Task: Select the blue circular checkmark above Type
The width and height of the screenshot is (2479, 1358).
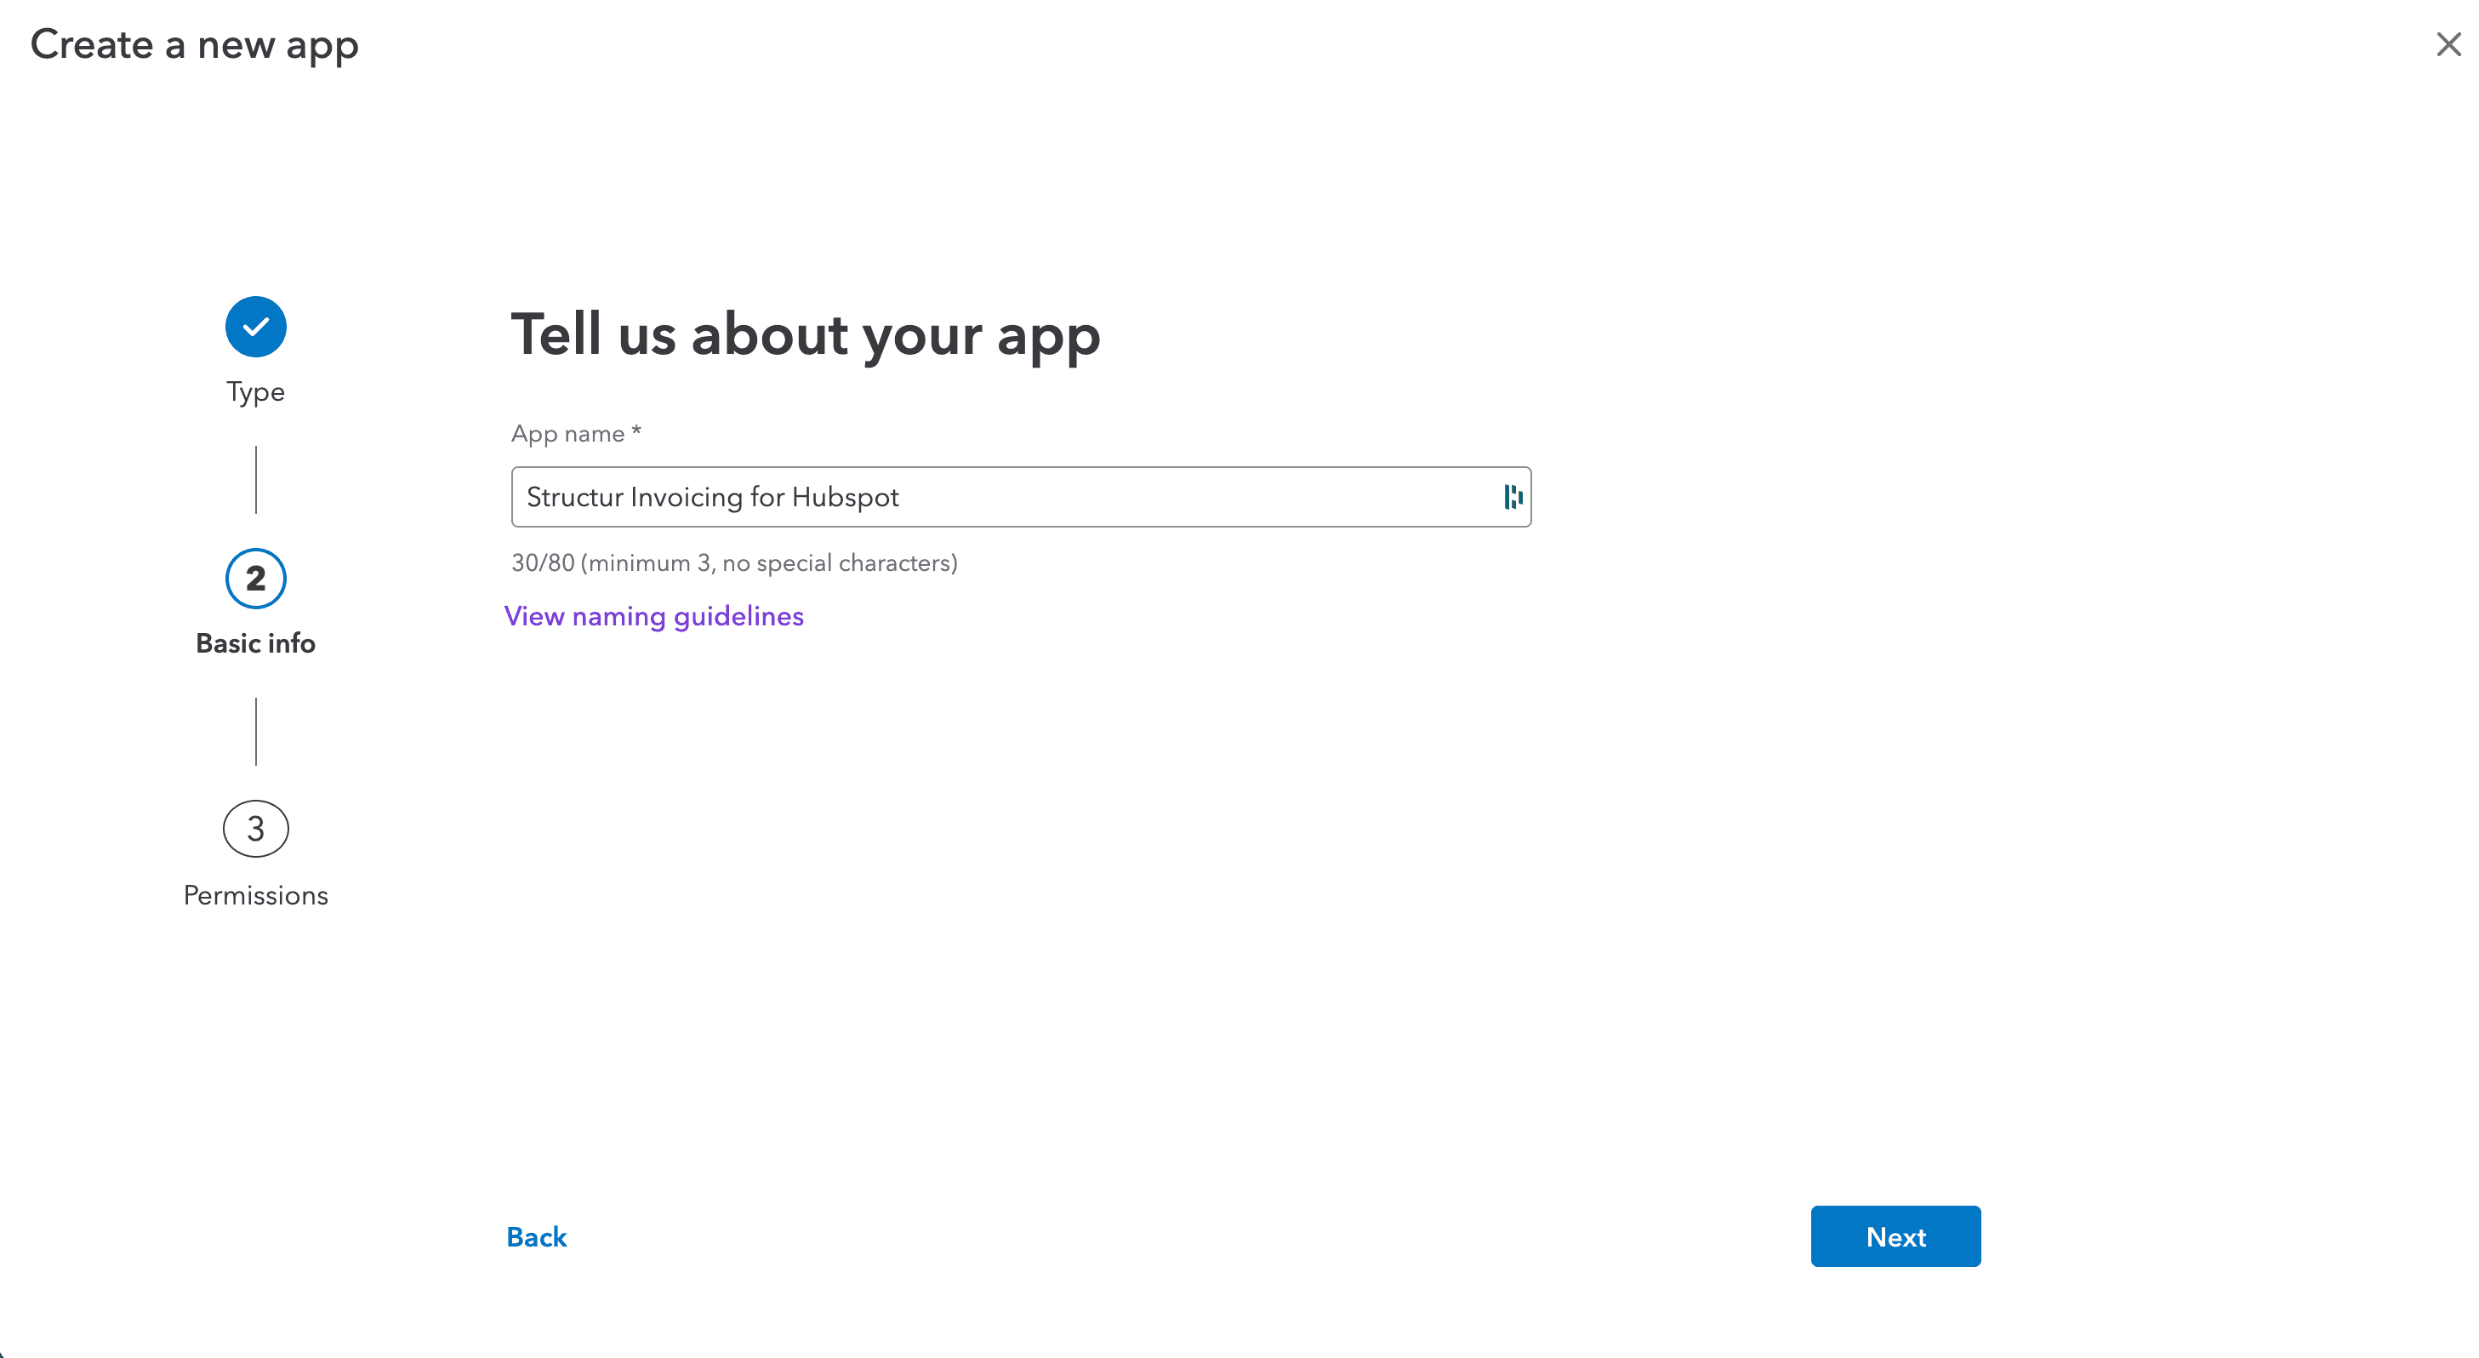Action: pos(255,326)
